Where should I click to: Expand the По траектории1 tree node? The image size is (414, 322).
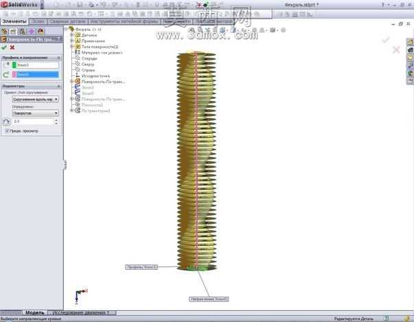72,111
